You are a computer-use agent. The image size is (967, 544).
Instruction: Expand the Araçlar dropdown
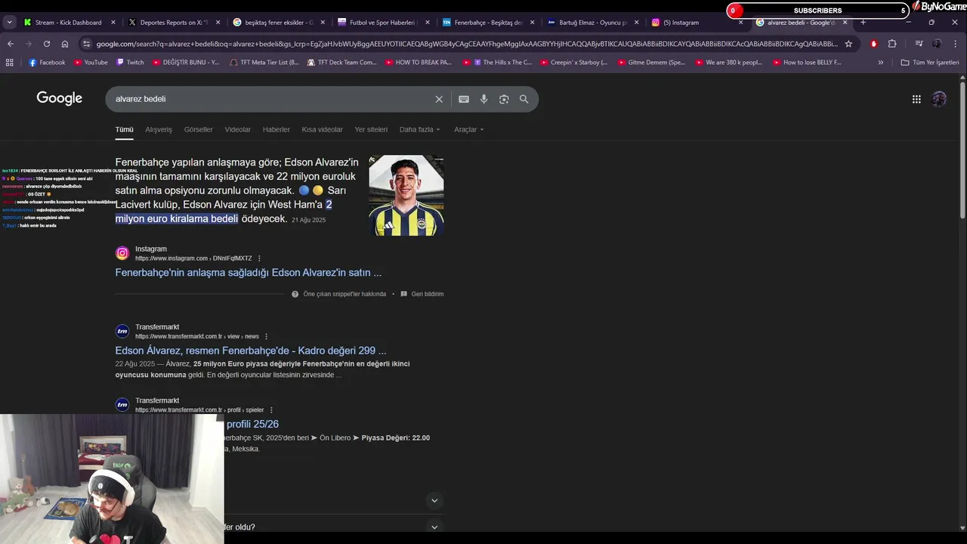pos(468,129)
